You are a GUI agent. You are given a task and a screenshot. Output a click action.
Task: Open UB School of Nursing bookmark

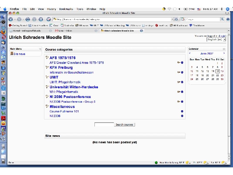click(112, 26)
